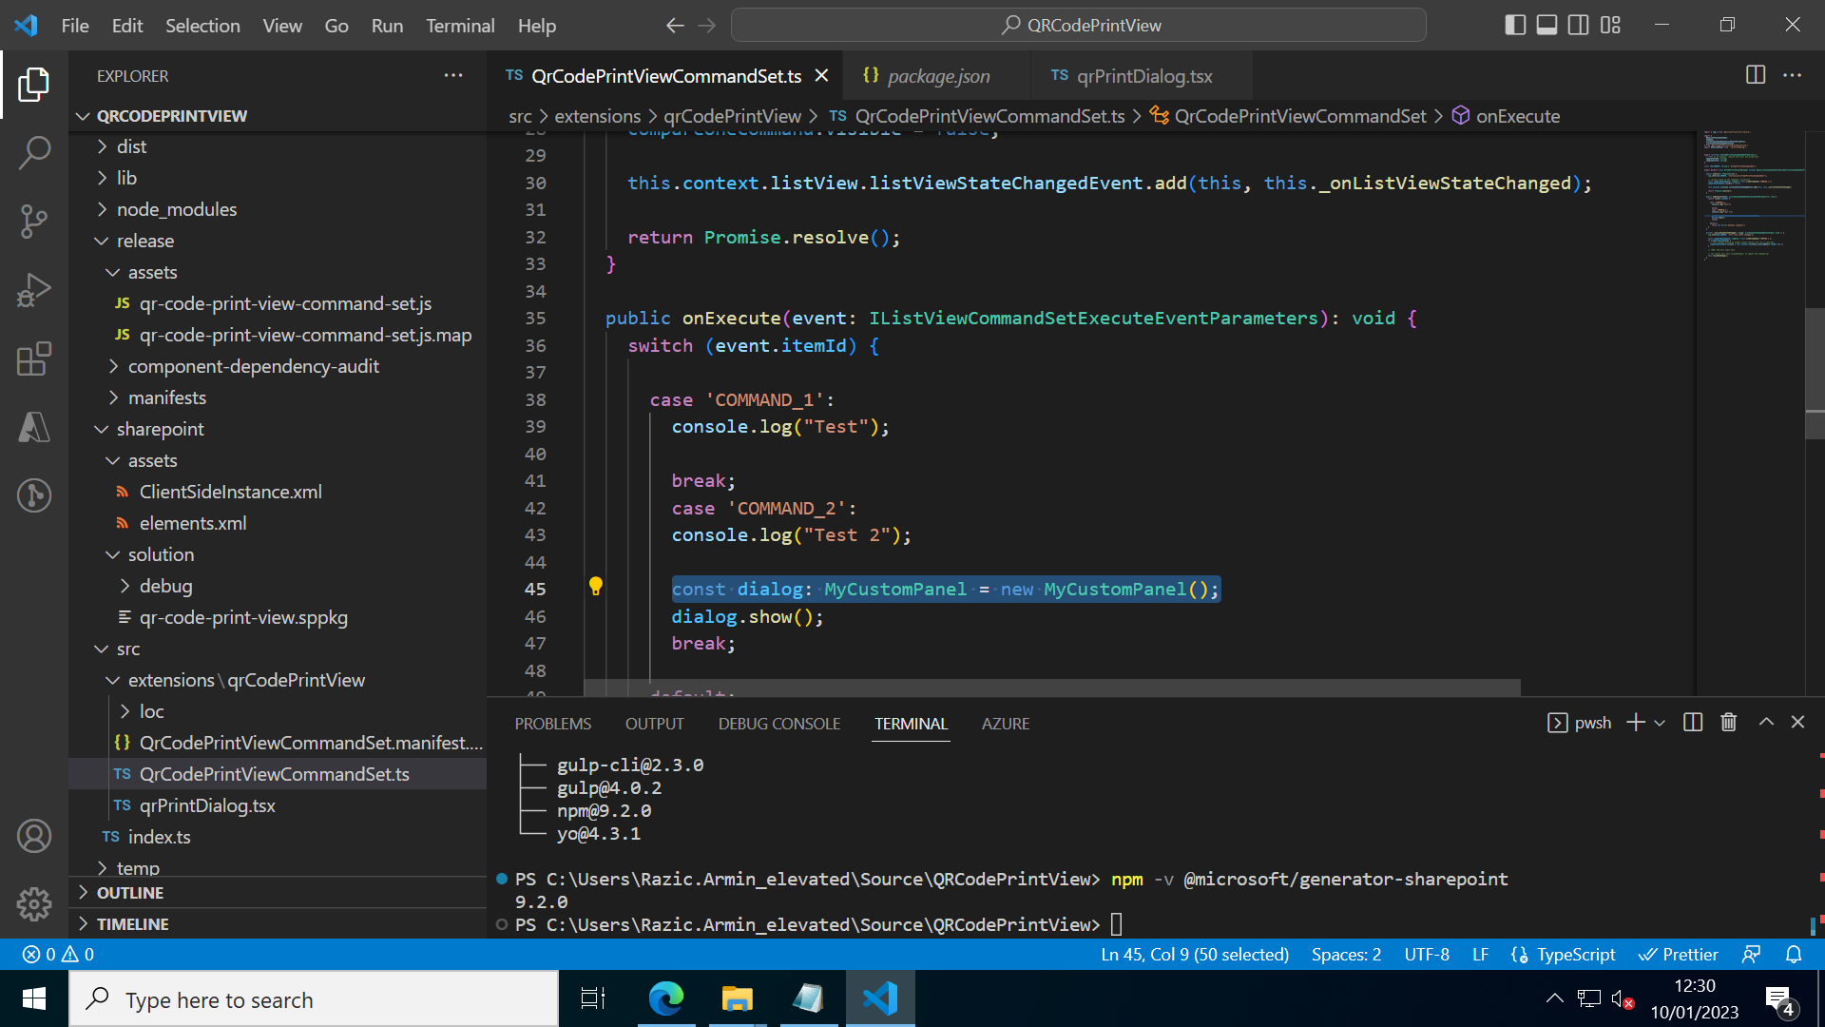Open the Manage settings gear
This screenshot has height=1027, width=1825.
tap(34, 904)
